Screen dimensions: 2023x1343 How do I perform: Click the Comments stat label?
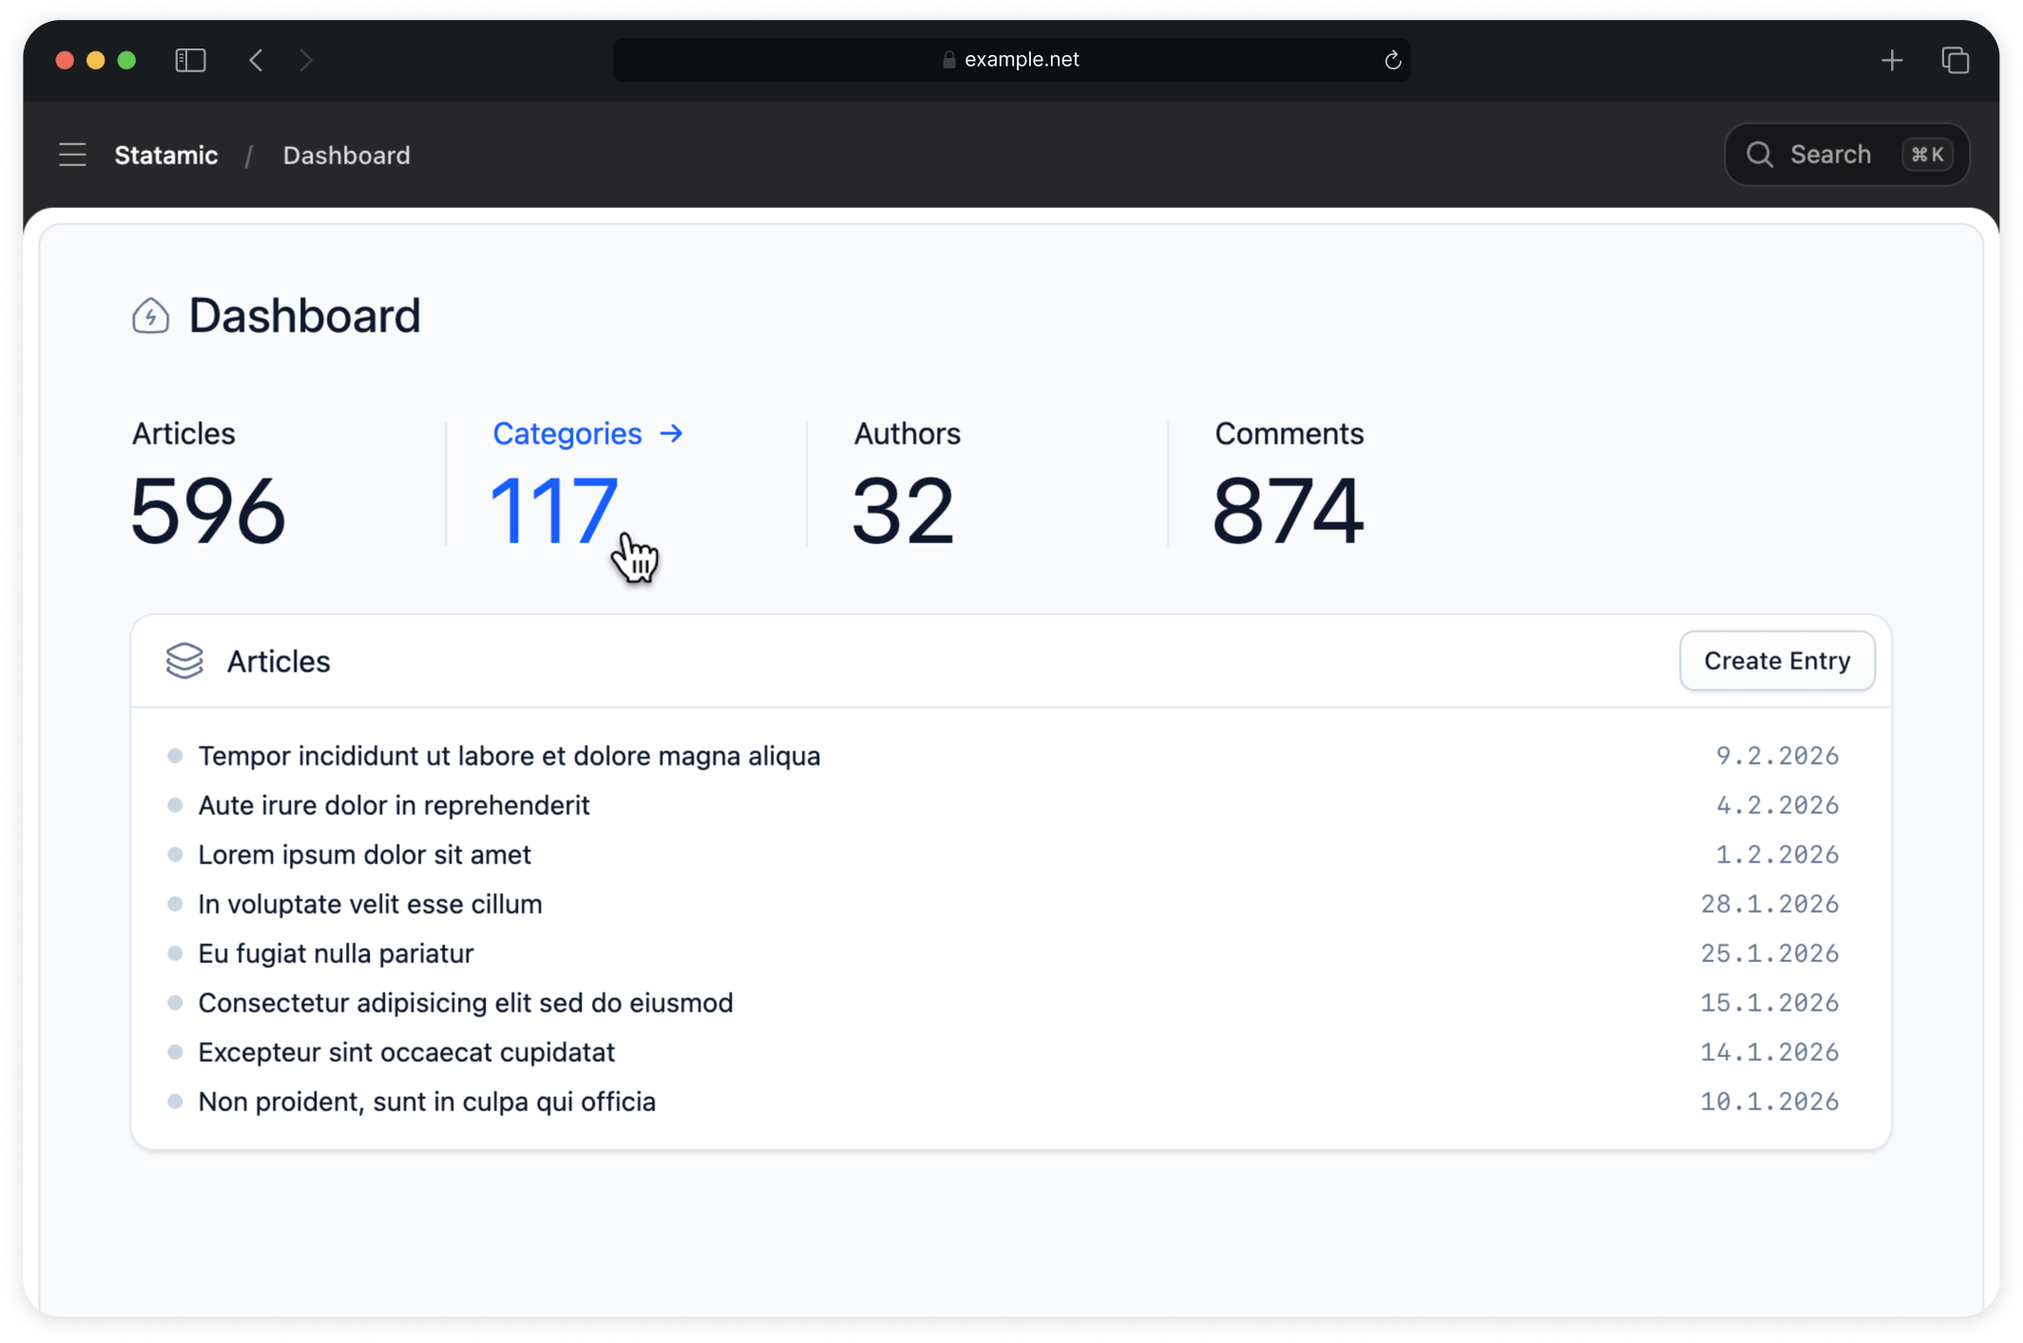[1289, 433]
